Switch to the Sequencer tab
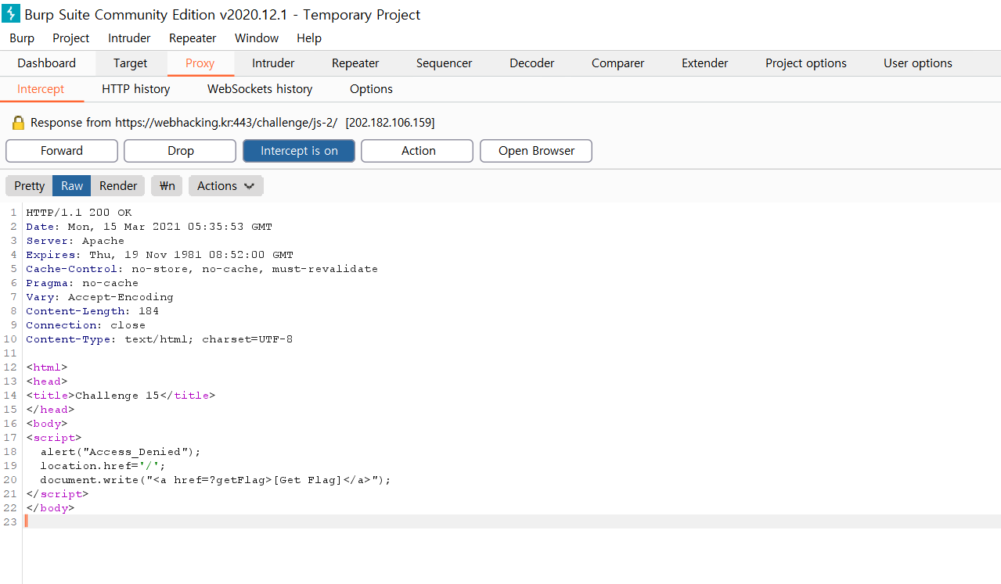Viewport: 1001px width, 584px height. pos(444,63)
